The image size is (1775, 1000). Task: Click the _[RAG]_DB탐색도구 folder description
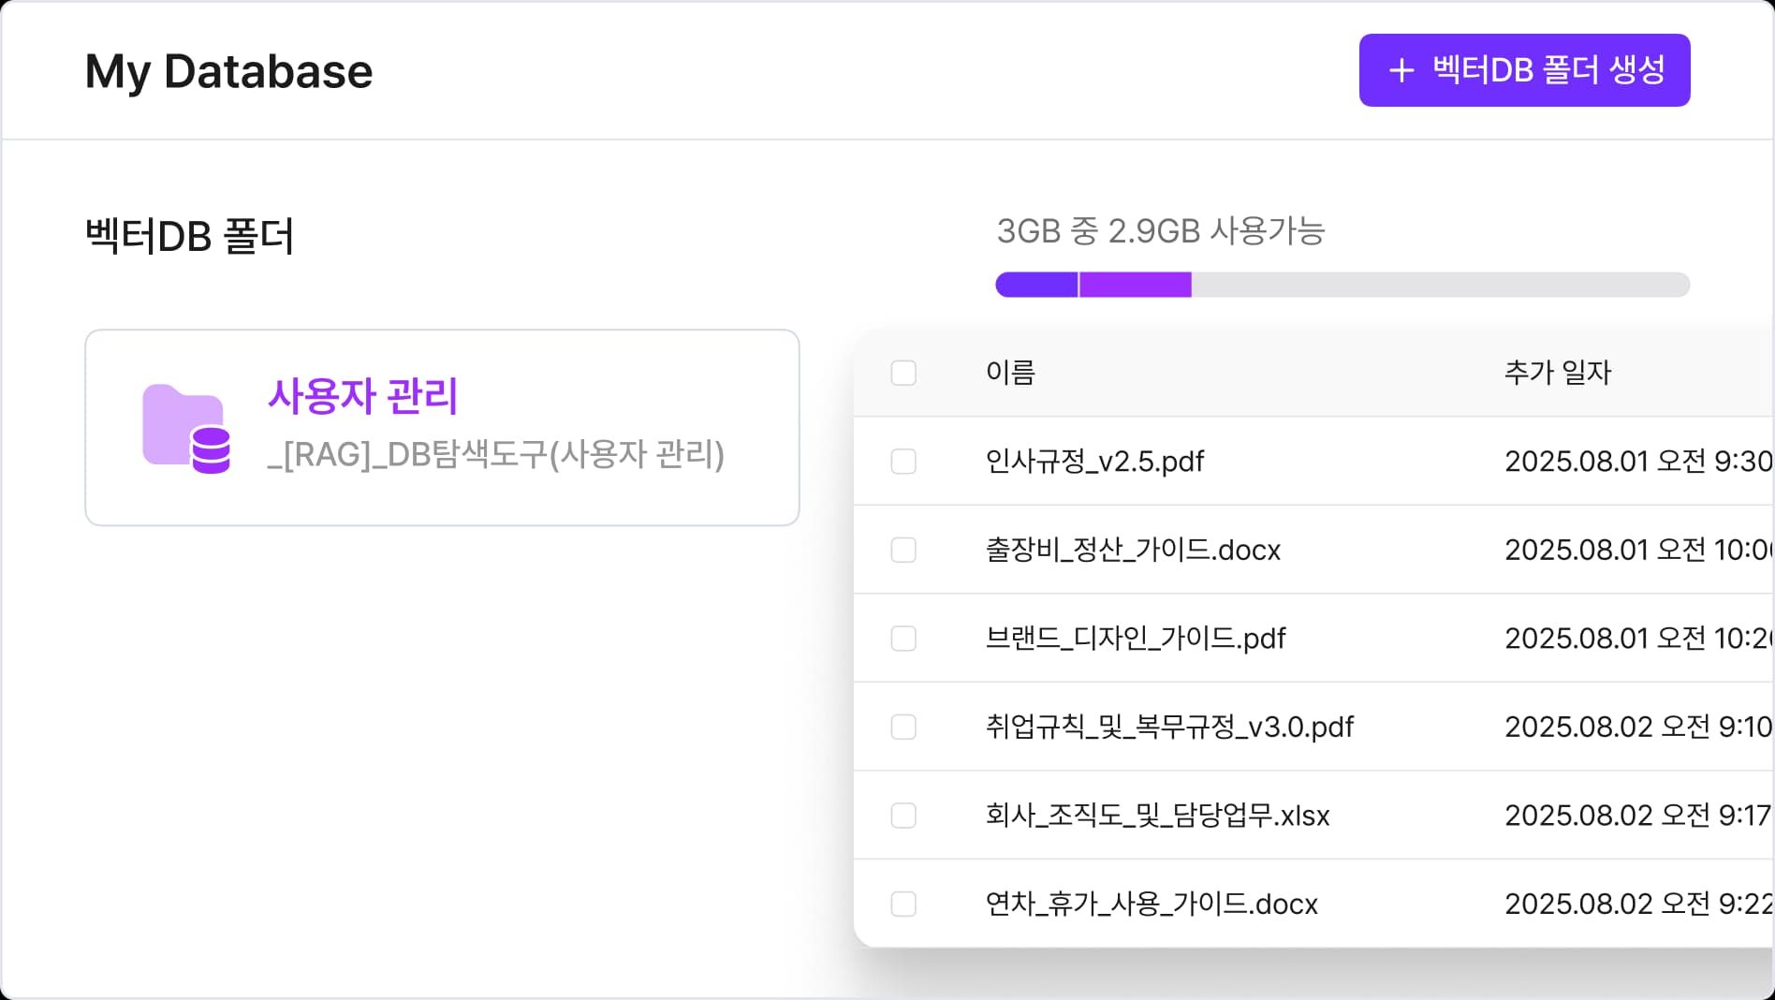click(495, 455)
